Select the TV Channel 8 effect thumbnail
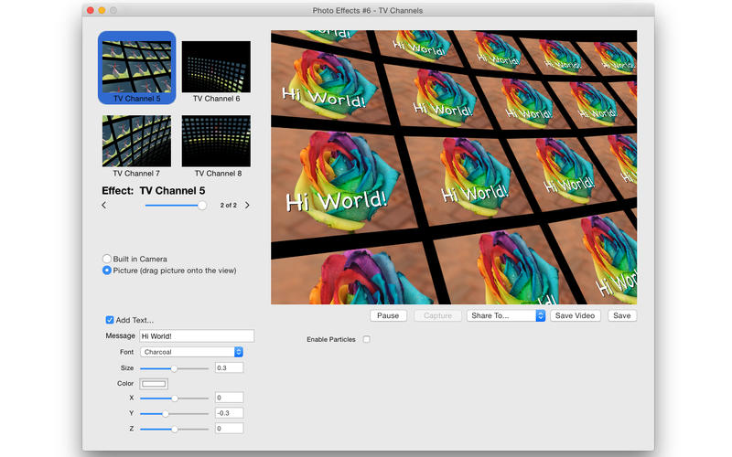This screenshot has height=457, width=732. click(216, 140)
